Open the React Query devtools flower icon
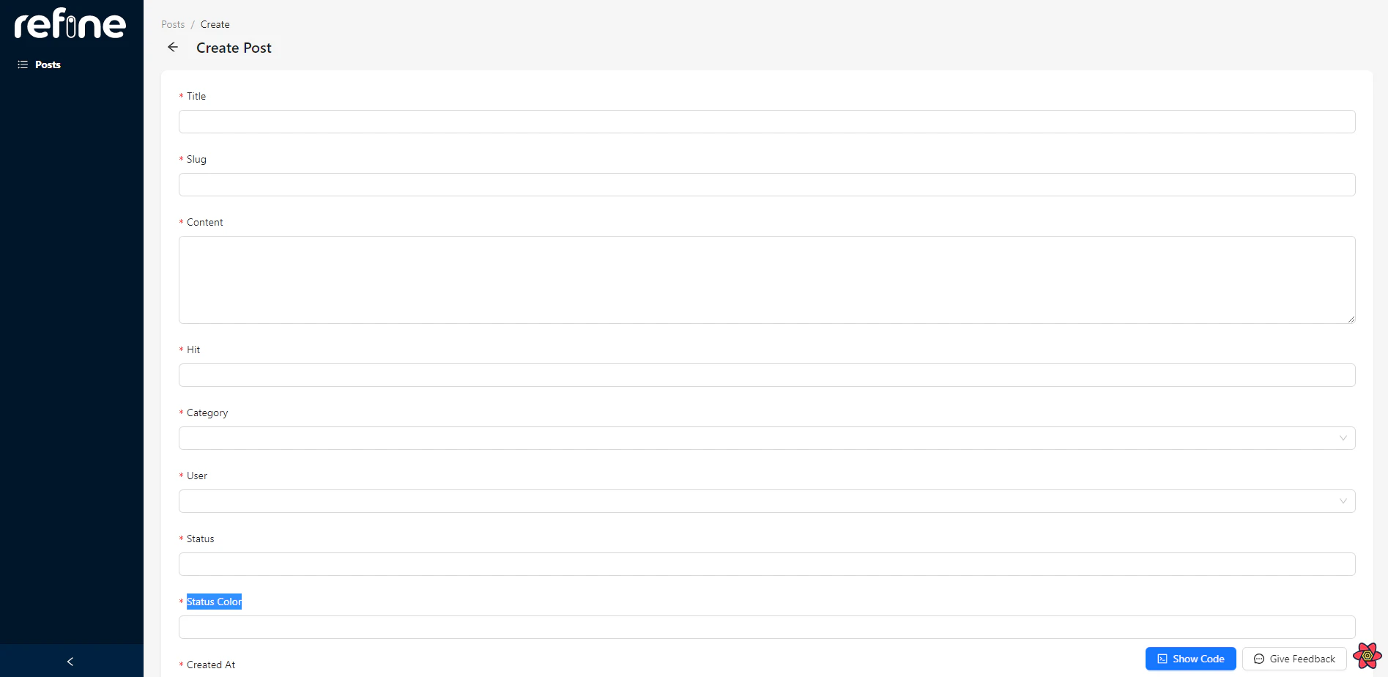The height and width of the screenshot is (677, 1388). pos(1367,656)
